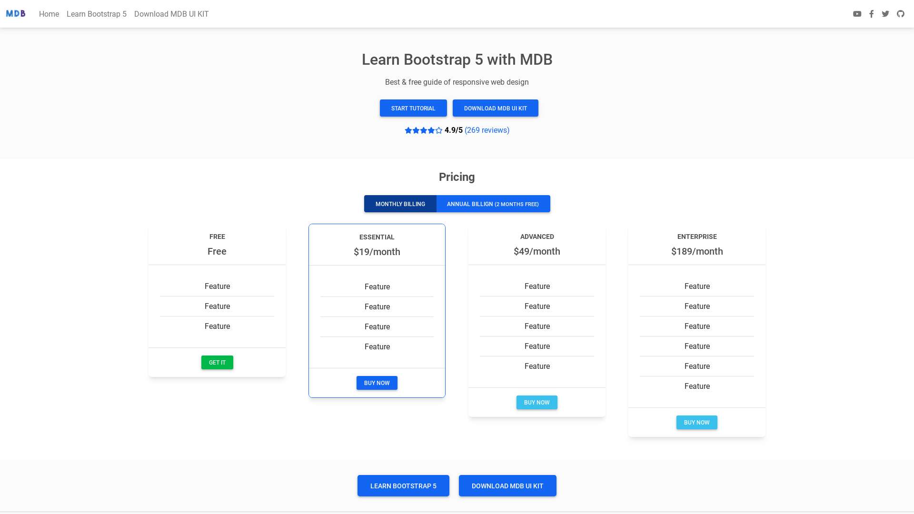The width and height of the screenshot is (914, 514).
Task: Click the MDB logo in navbar
Action: [x=16, y=14]
